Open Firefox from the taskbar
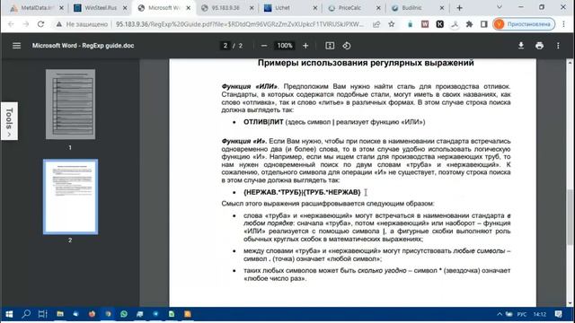 pyautogui.click(x=92, y=314)
